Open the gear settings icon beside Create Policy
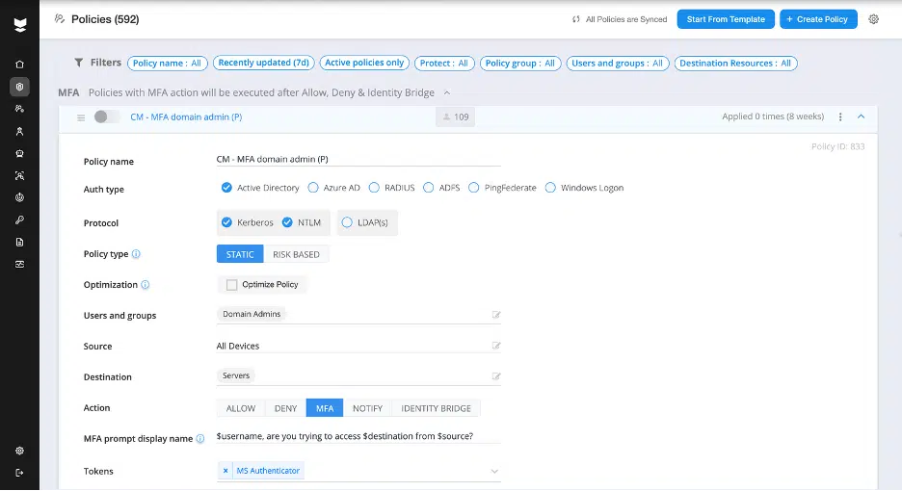Viewport: 902px width, 491px height. (x=874, y=19)
